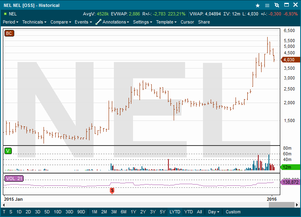Screen dimensions: 301x217
Task: Select the 3D period
Action: (x=37, y=212)
